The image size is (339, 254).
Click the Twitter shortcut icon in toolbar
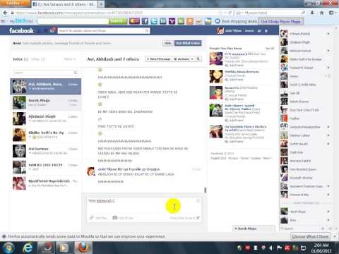[x=154, y=21]
